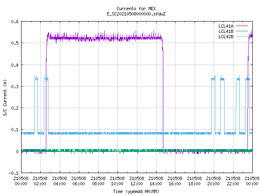Click the 210508 16:00 x-axis tick label
Screen dimensions: 260x195
click(175, 181)
